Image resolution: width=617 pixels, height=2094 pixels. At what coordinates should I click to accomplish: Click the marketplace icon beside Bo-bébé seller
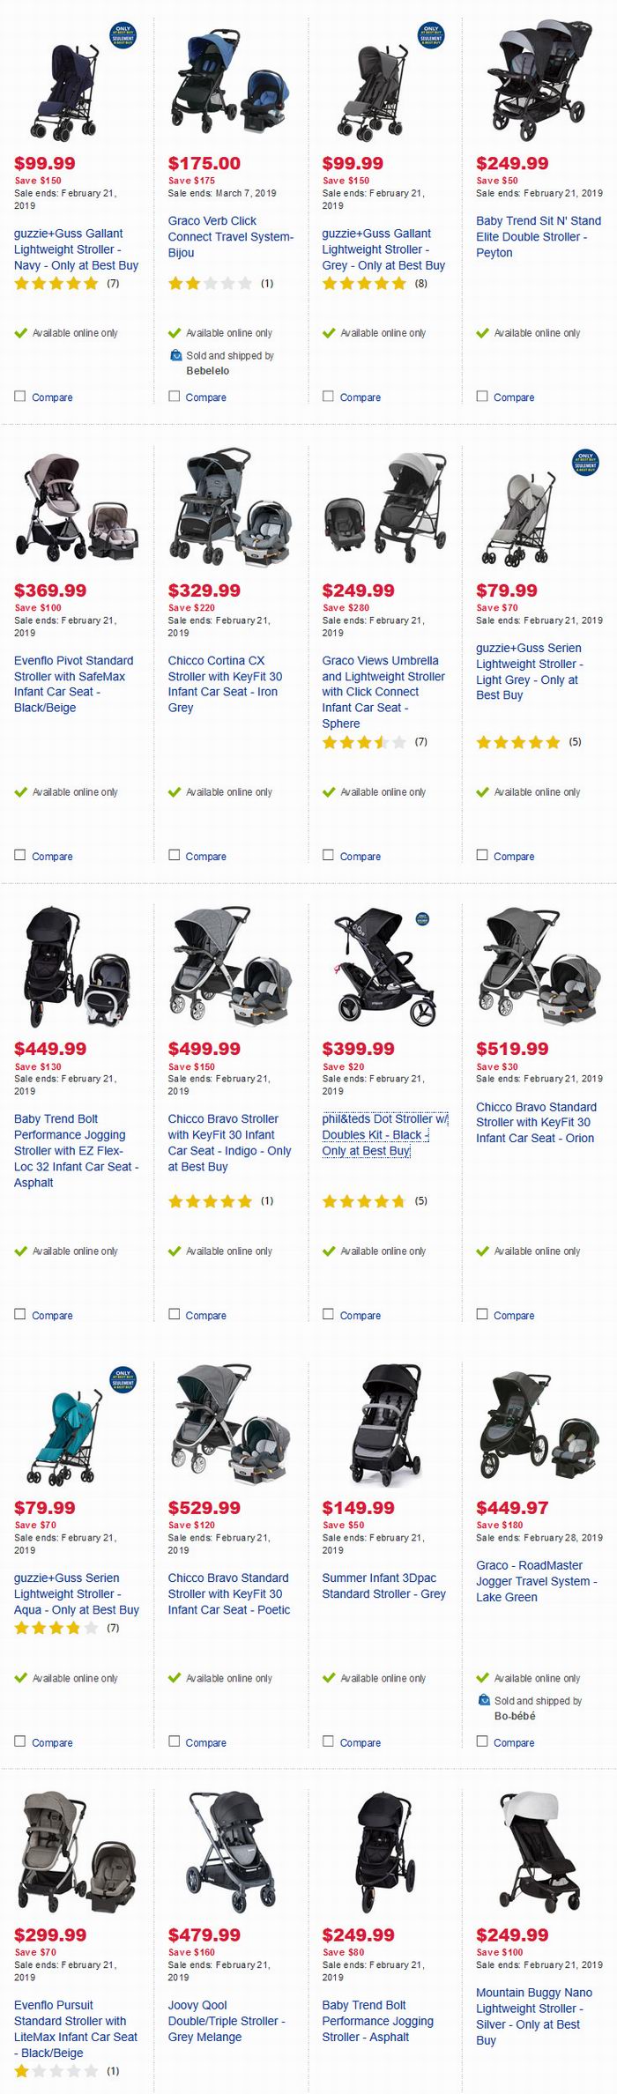(x=484, y=1700)
